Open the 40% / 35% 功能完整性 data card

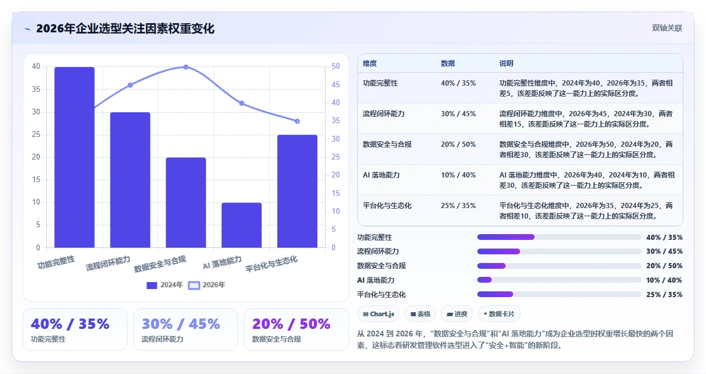pos(75,329)
